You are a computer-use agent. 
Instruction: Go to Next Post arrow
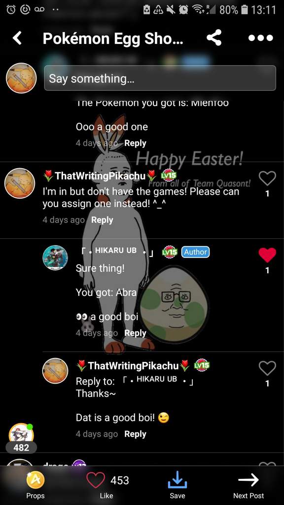[248, 480]
